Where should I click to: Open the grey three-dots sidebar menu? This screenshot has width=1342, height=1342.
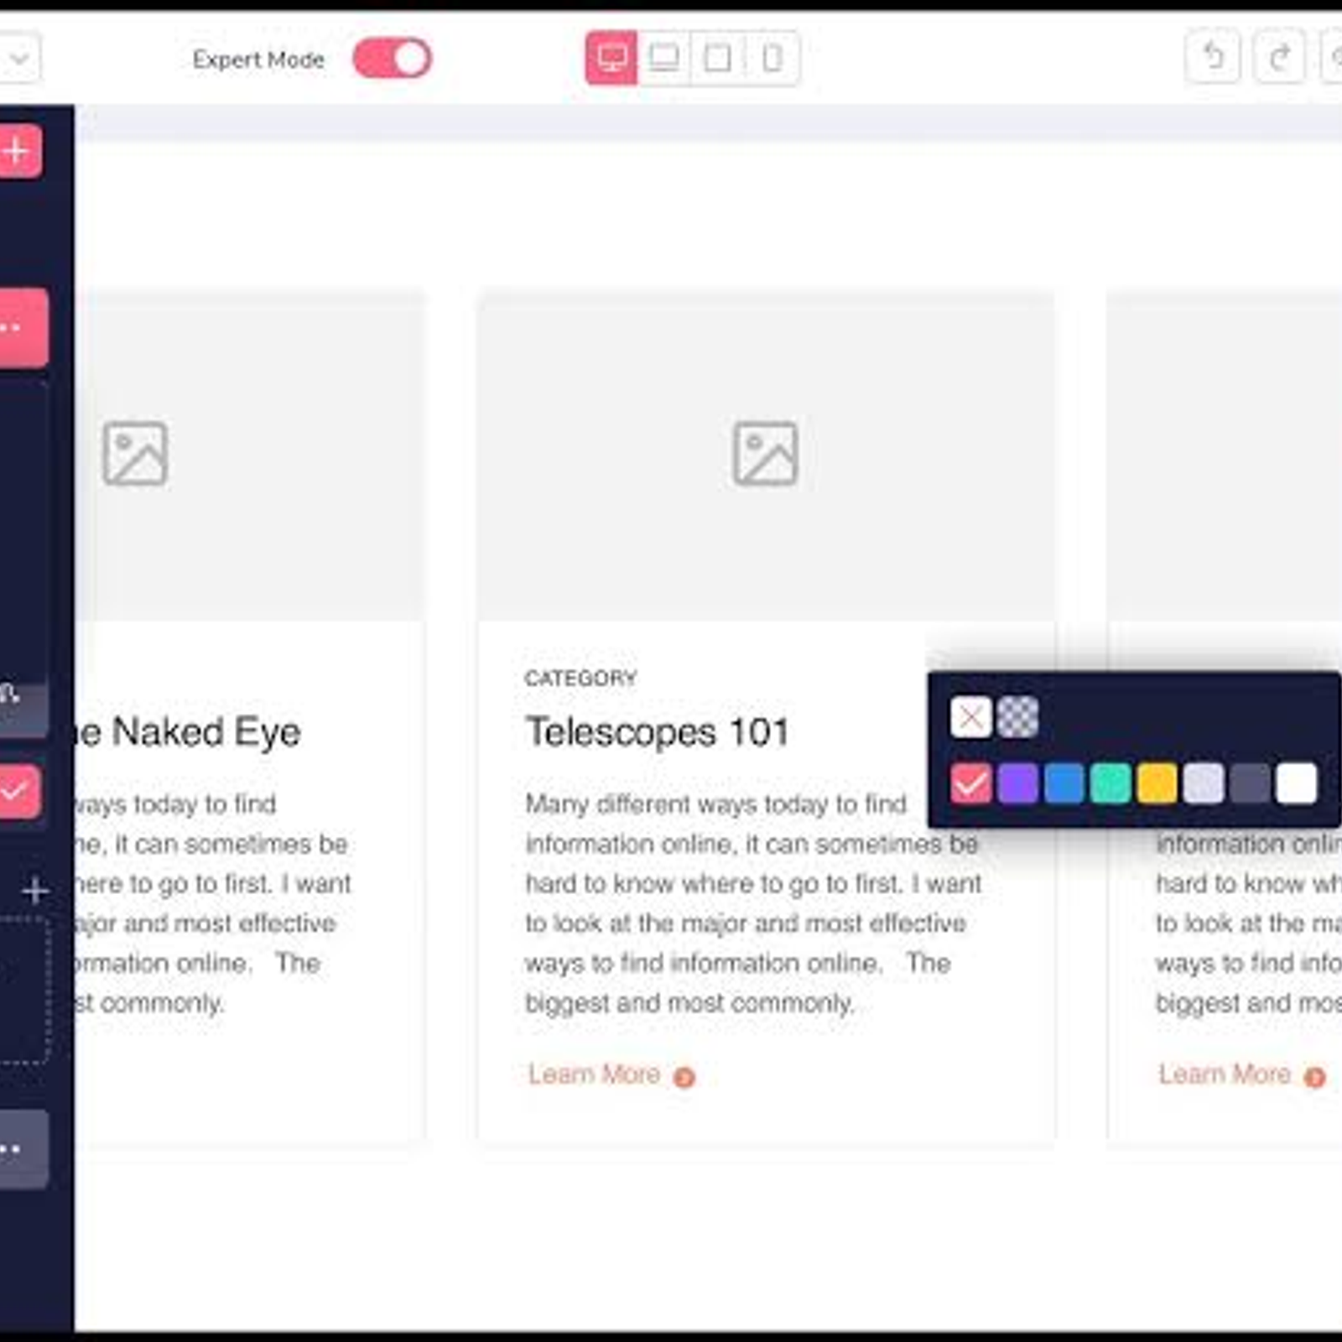coord(19,1149)
